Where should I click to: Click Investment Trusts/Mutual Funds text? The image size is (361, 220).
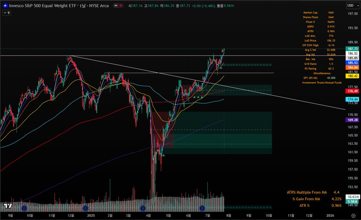(x=322, y=82)
